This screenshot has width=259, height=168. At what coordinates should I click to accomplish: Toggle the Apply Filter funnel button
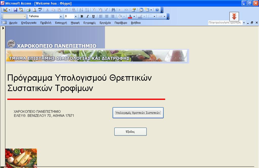106,10
